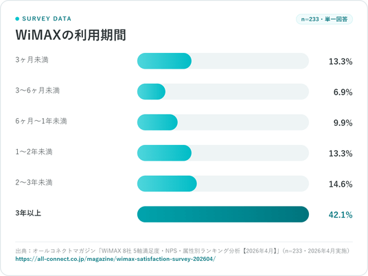Select the 2〜3年未満 progress bar
Image resolution: width=368 pixels, height=276 pixels.
tap(223, 183)
